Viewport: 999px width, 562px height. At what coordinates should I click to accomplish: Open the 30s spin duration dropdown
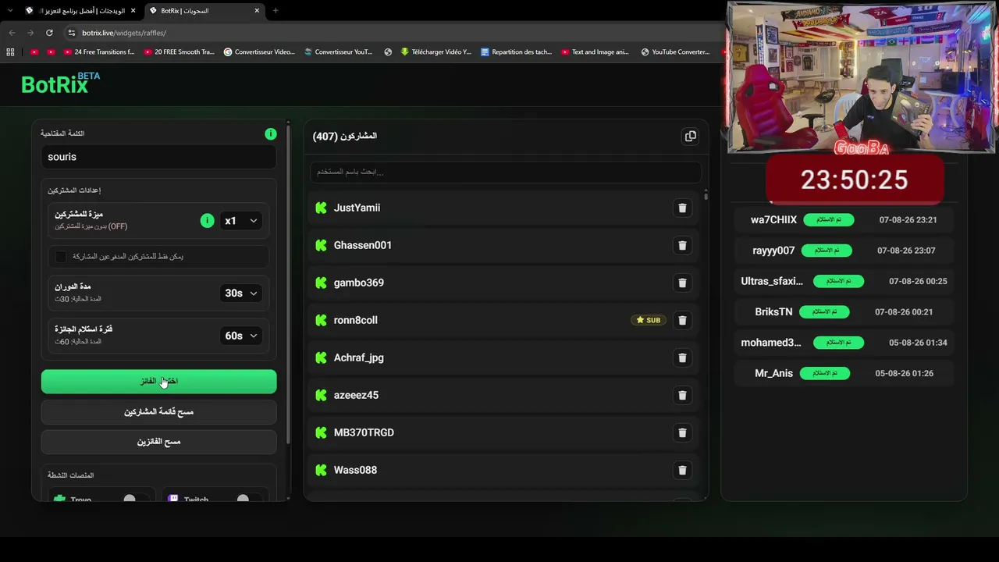(240, 293)
